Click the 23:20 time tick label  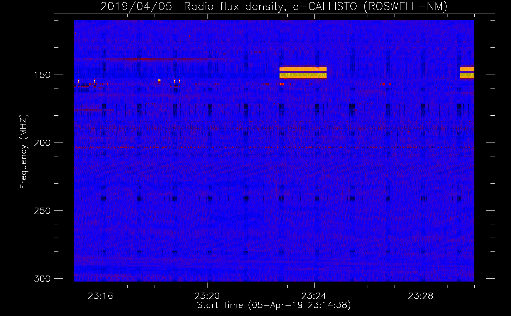pos(207,296)
